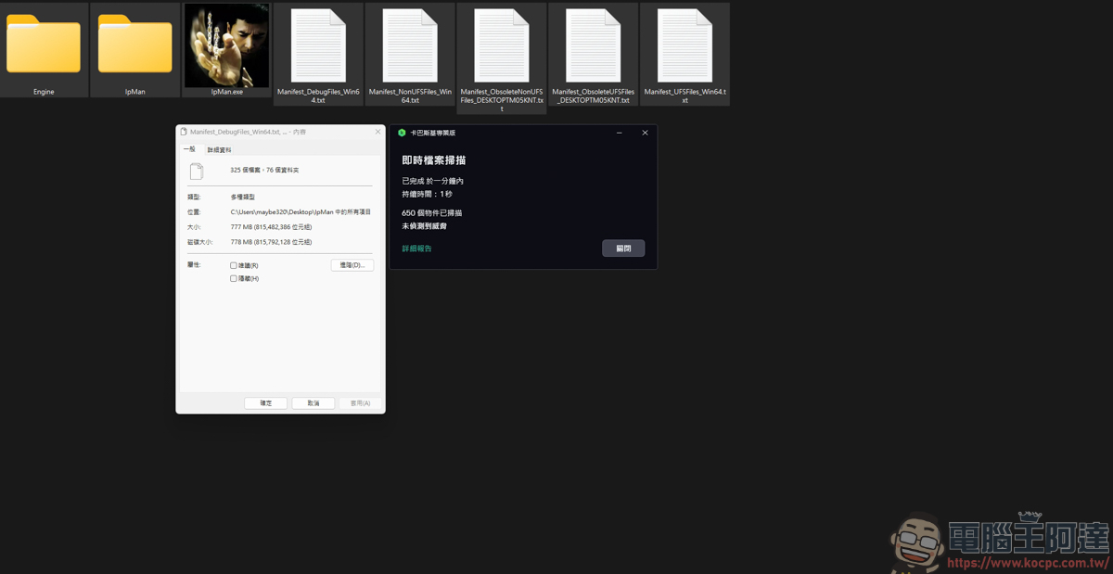
Task: Enable the 隱藏(H) hidden checkbox
Action: pos(234,278)
